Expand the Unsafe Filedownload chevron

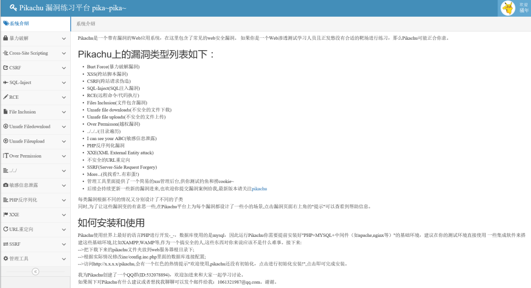point(63,127)
